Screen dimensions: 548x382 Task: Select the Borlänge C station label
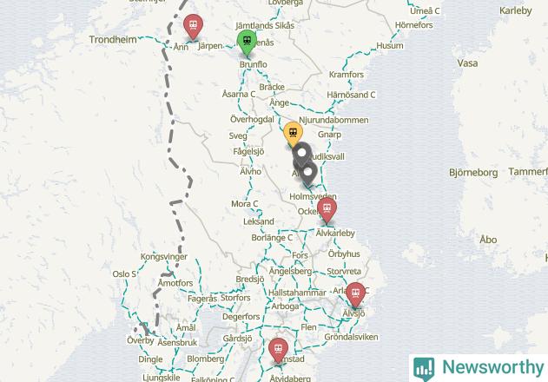272,238
